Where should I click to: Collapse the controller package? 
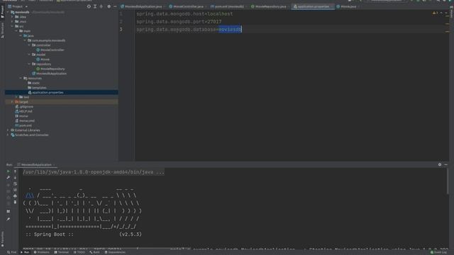click(29, 45)
